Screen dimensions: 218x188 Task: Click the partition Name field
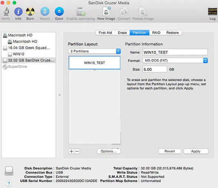tap(175, 52)
